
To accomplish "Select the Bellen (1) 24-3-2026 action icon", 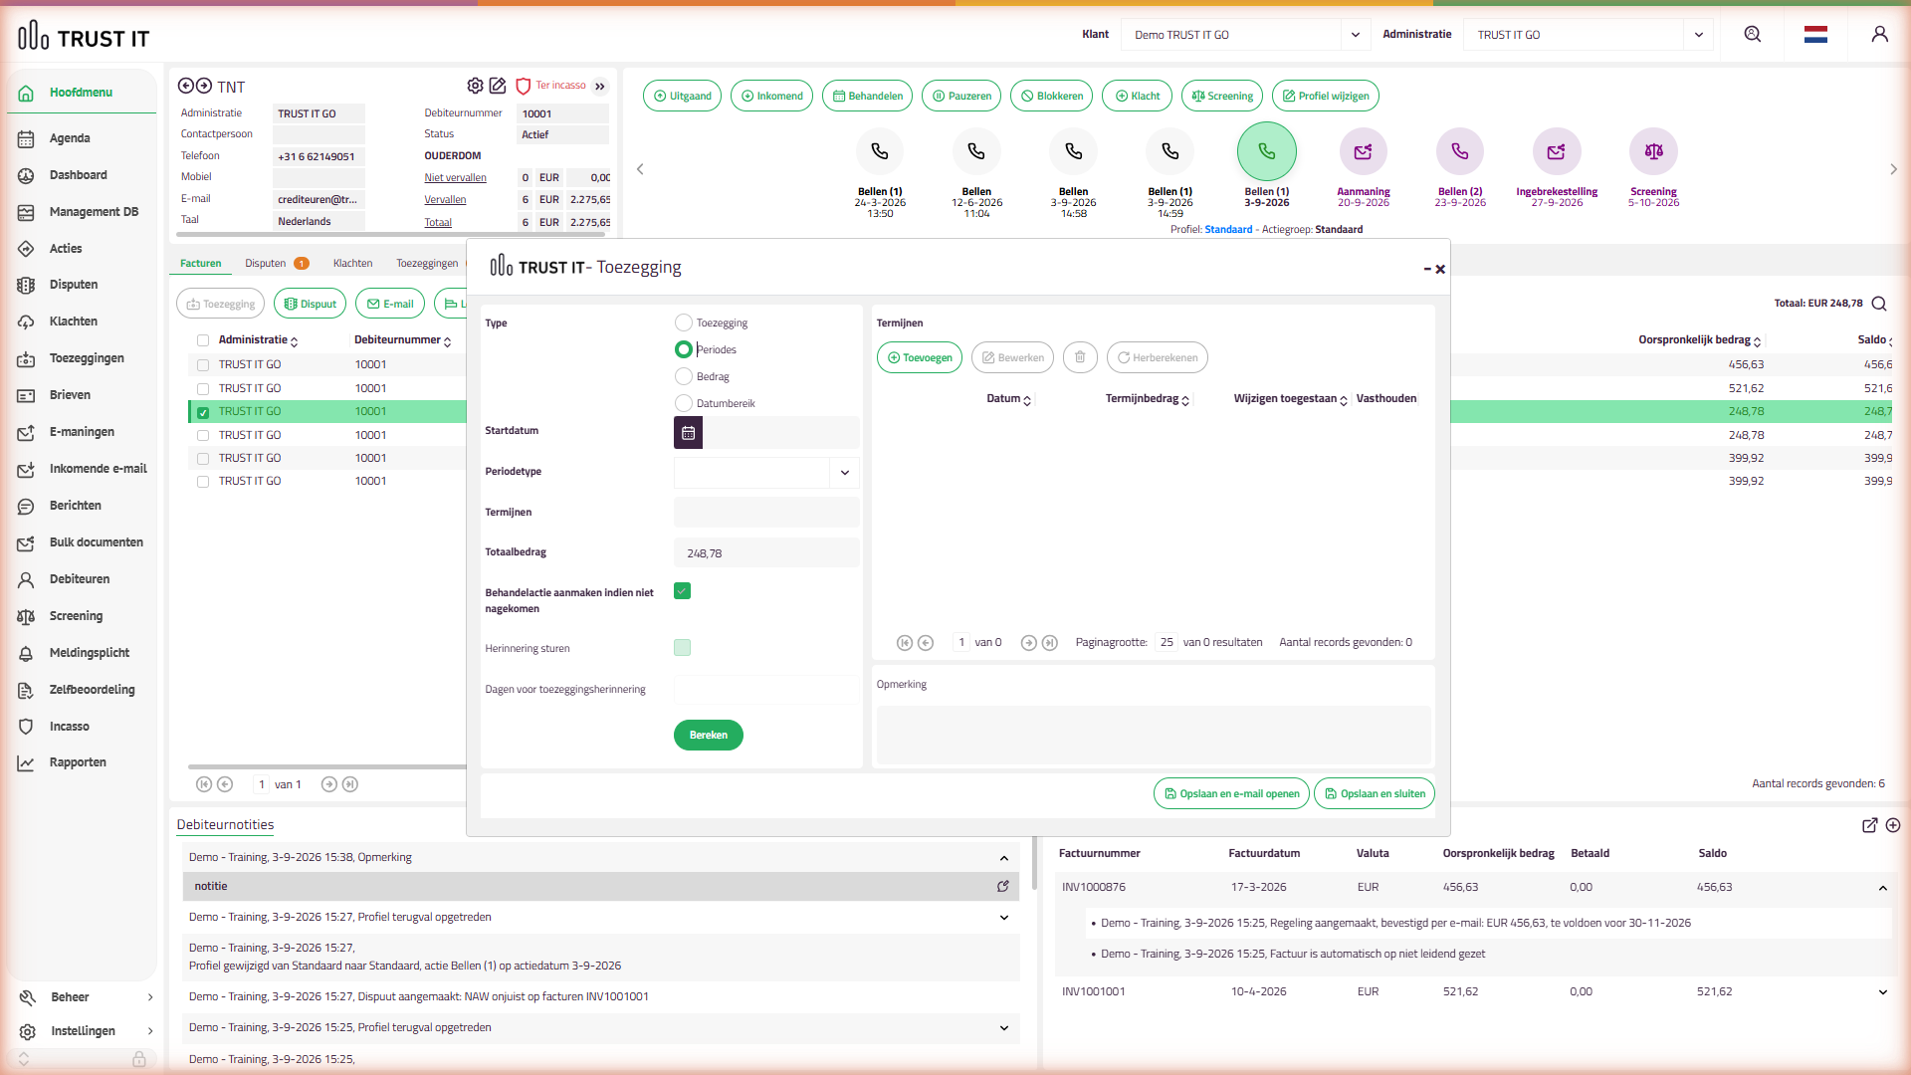I will 880,151.
